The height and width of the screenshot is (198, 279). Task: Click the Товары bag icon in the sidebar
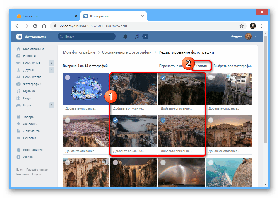coord(18,117)
